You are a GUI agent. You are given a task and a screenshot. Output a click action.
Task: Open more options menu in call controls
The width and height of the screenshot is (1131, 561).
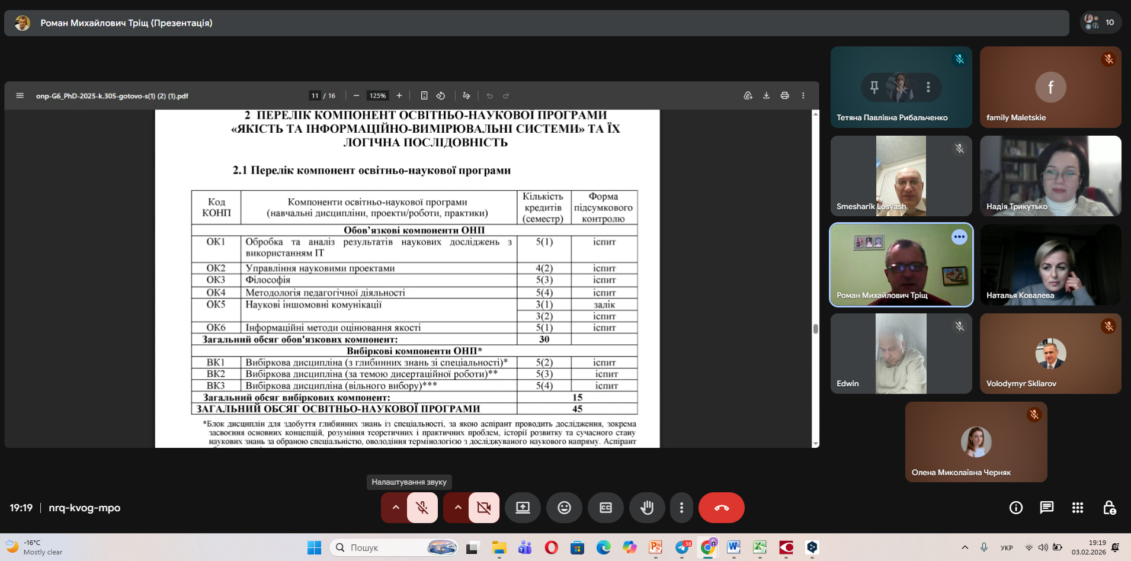click(681, 508)
